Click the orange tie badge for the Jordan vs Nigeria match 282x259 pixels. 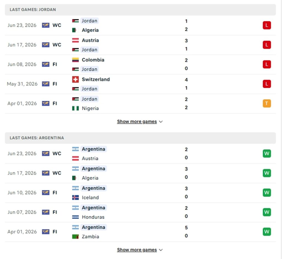(x=267, y=103)
